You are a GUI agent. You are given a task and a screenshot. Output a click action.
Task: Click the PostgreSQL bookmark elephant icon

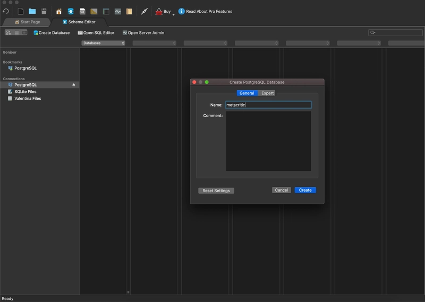[x=10, y=68]
